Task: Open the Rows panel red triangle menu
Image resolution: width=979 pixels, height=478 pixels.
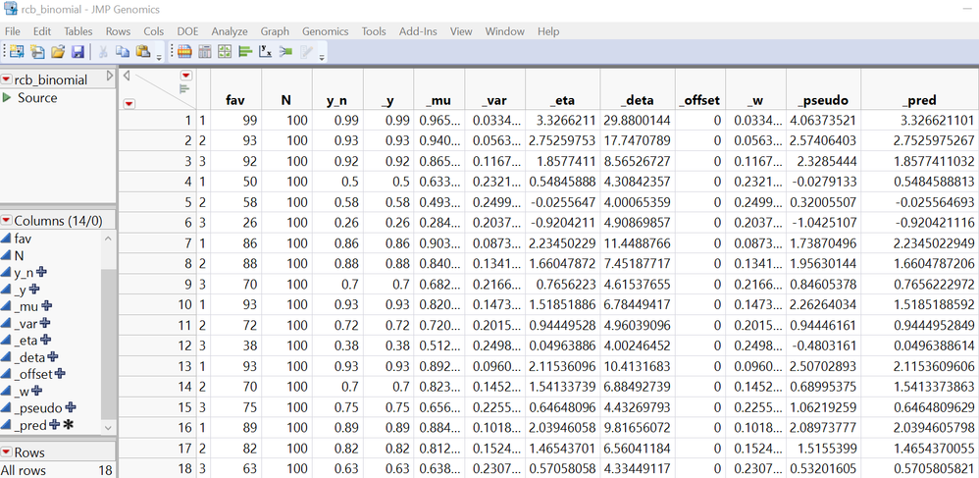Action: pyautogui.click(x=7, y=451)
